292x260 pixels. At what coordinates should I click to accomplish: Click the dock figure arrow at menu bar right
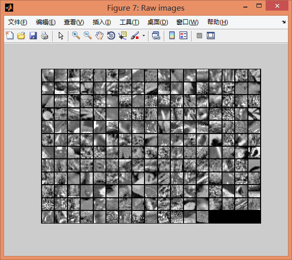click(283, 22)
